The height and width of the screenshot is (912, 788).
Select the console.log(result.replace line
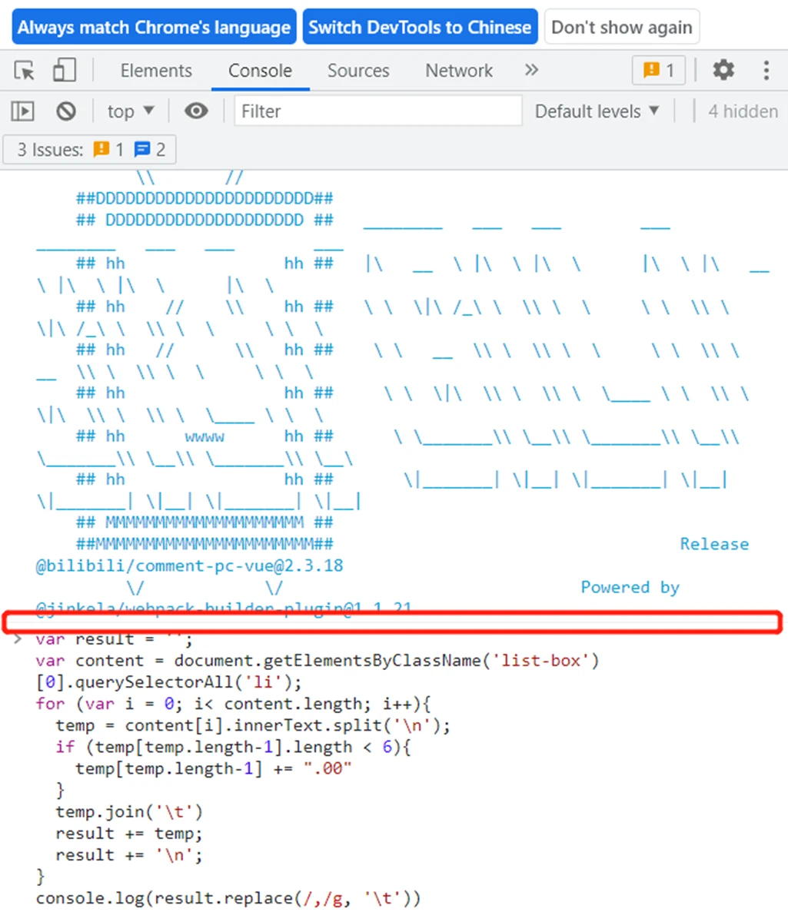(x=228, y=898)
